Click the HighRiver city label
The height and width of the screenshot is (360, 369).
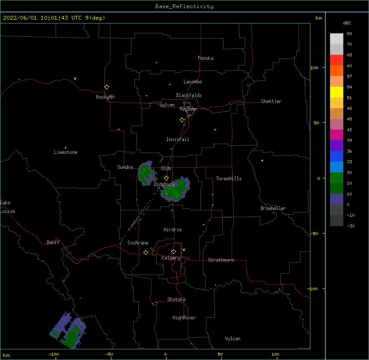pos(184,318)
